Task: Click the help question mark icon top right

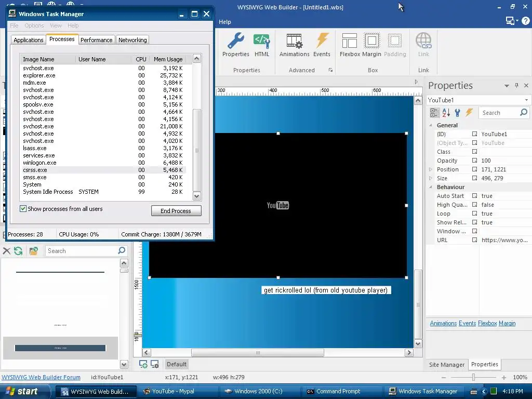Action: 526,21
